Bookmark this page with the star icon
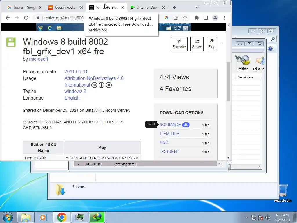 pos(185,18)
